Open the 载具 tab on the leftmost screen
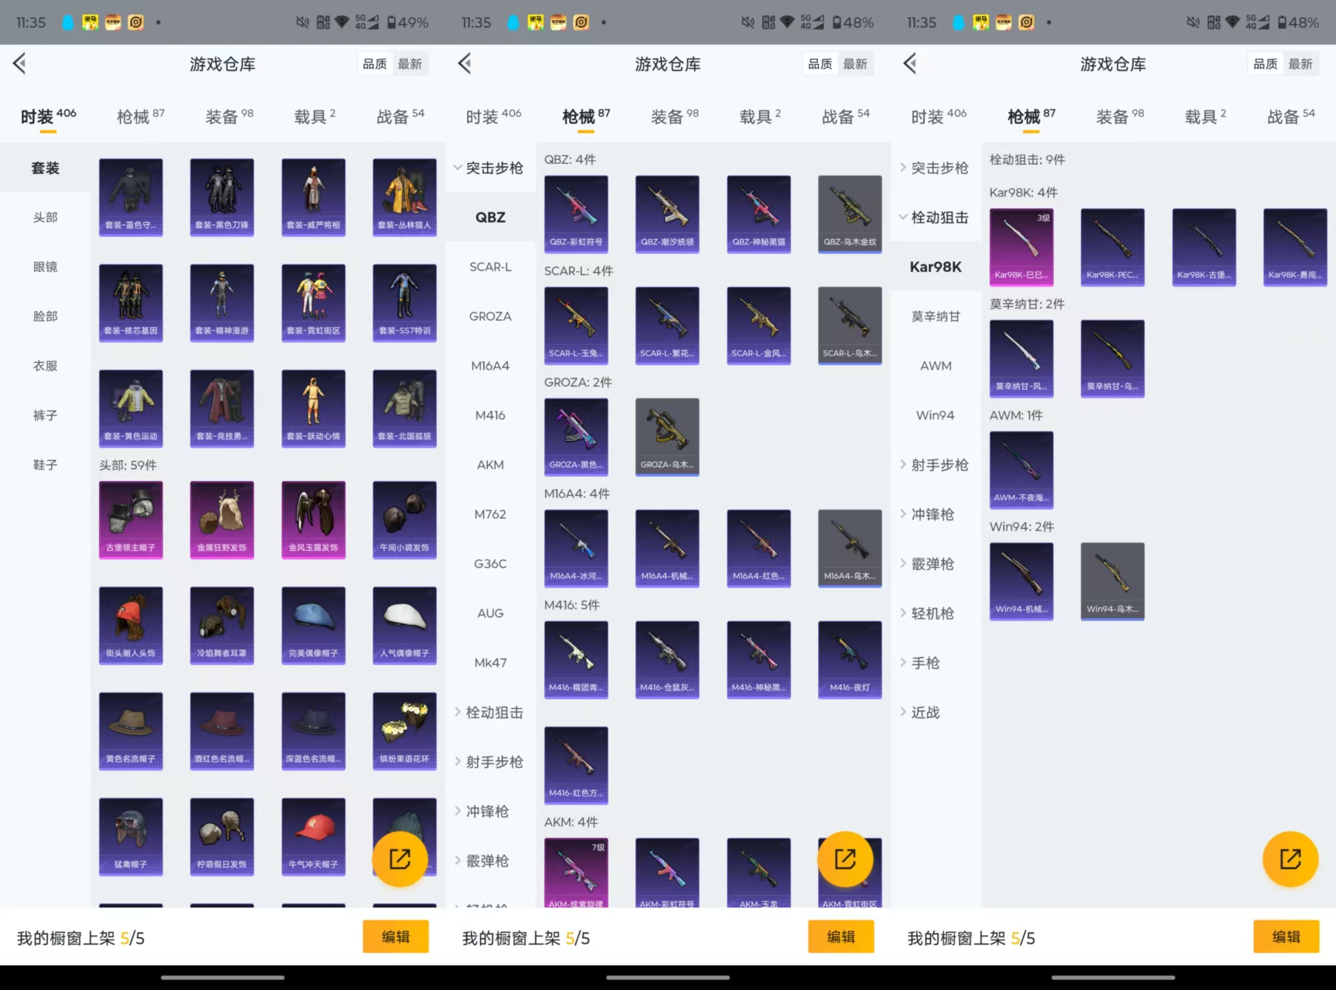This screenshot has height=990, width=1336. 314,117
